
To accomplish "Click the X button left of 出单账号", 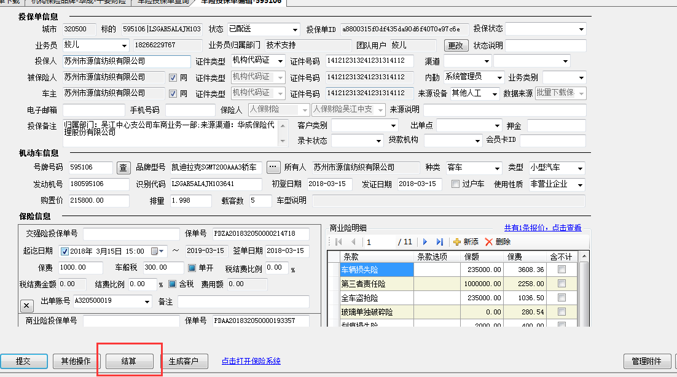I will (26, 305).
